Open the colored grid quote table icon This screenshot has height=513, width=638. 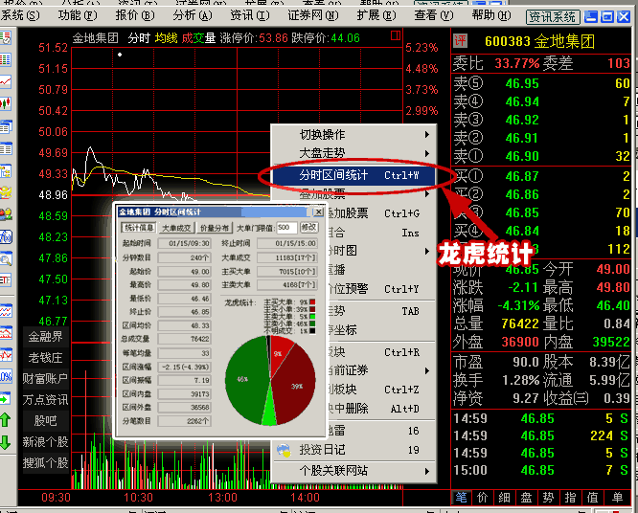pyautogui.click(x=6, y=59)
